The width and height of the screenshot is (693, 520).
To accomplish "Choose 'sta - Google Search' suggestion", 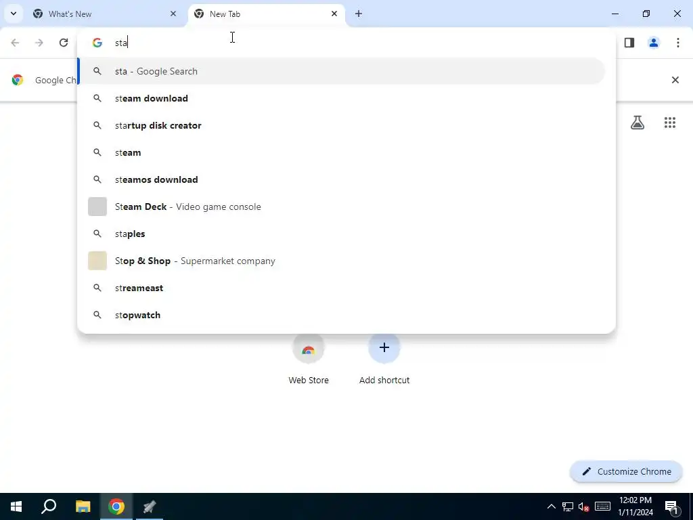I will 341,71.
